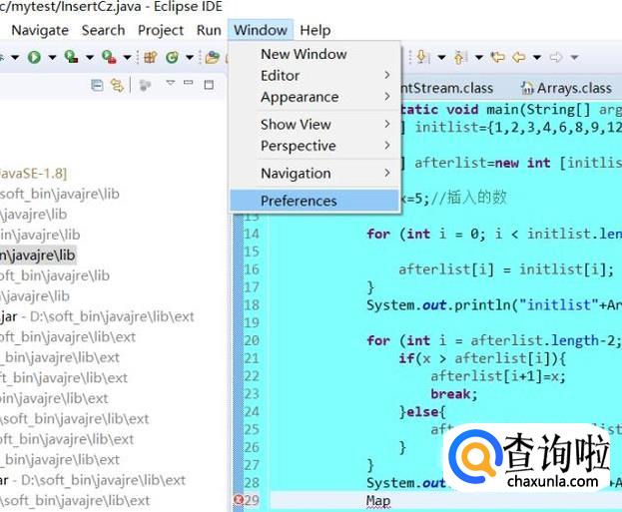Viewport: 622px width, 512px height.
Task: Select the JavaSE-1.8] library node
Action: 33,174
